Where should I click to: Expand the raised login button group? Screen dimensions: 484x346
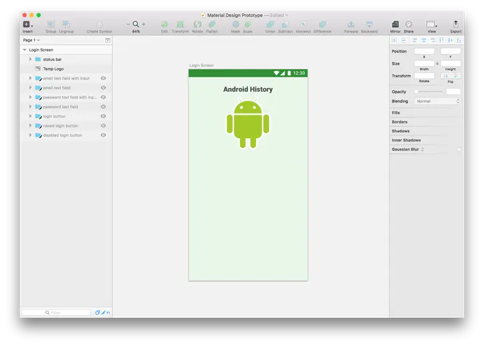[x=30, y=125]
